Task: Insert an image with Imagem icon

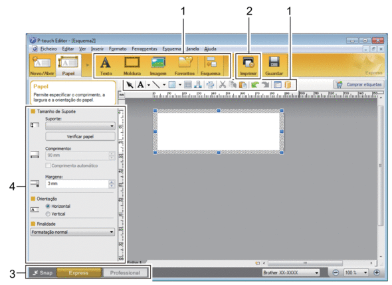Action: click(x=158, y=62)
